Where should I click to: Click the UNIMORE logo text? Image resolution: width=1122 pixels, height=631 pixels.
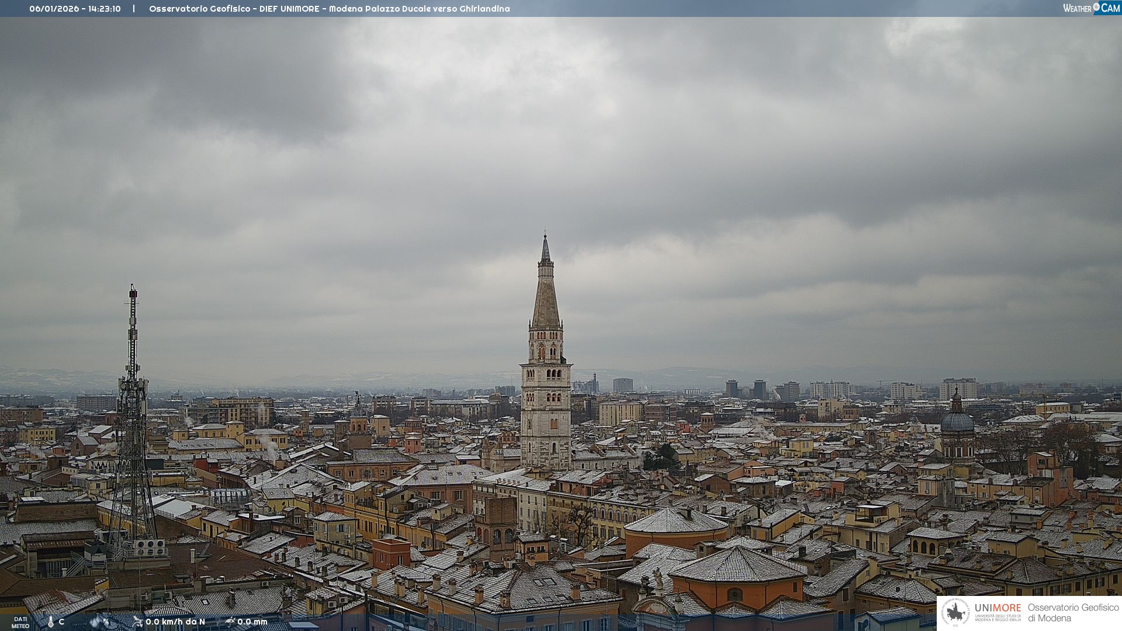(x=998, y=608)
